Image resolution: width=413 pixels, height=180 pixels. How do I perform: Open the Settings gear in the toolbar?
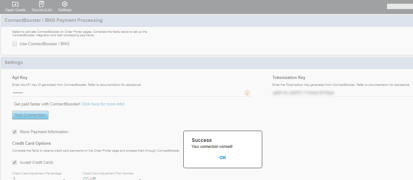pos(65,7)
